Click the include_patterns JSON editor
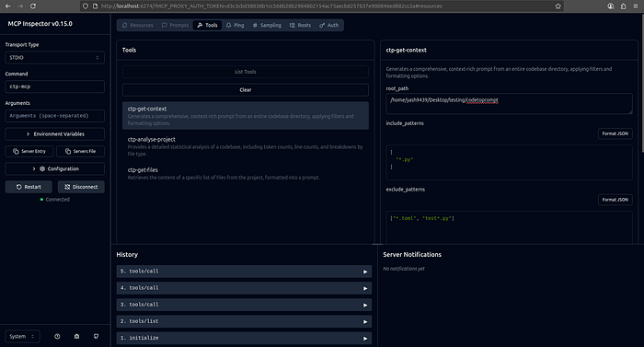The image size is (644, 347). point(509,162)
